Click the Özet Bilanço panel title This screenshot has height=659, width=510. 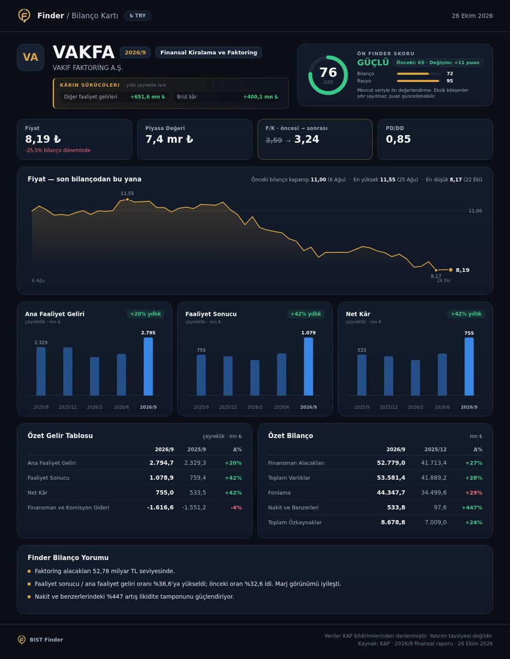290,436
